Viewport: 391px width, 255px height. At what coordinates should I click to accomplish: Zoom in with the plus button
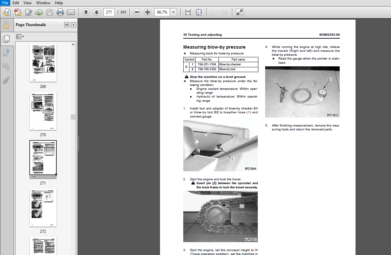[x=147, y=12]
